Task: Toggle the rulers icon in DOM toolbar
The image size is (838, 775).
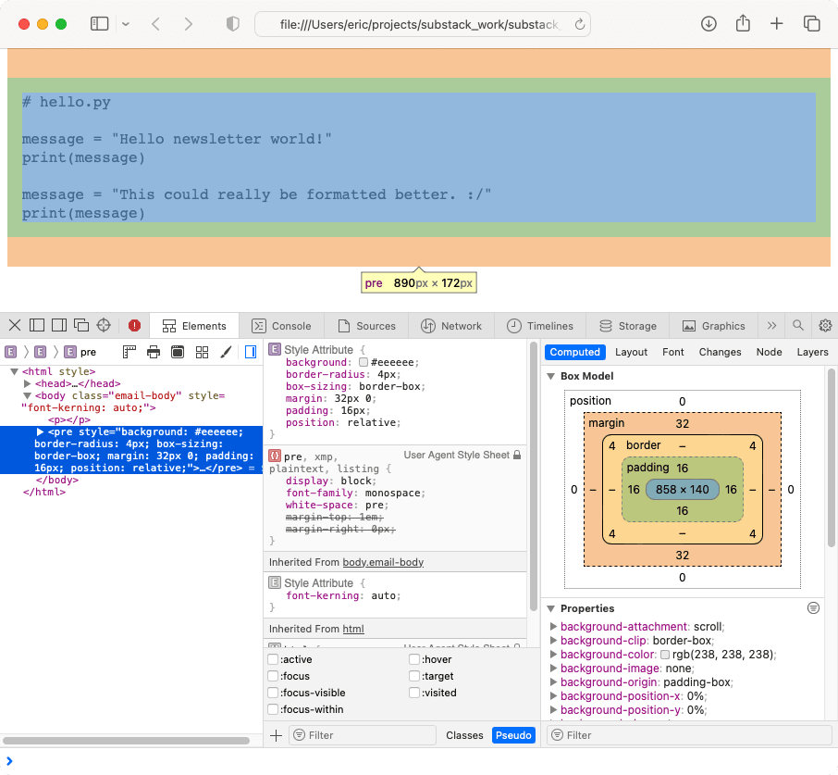Action: tap(129, 352)
